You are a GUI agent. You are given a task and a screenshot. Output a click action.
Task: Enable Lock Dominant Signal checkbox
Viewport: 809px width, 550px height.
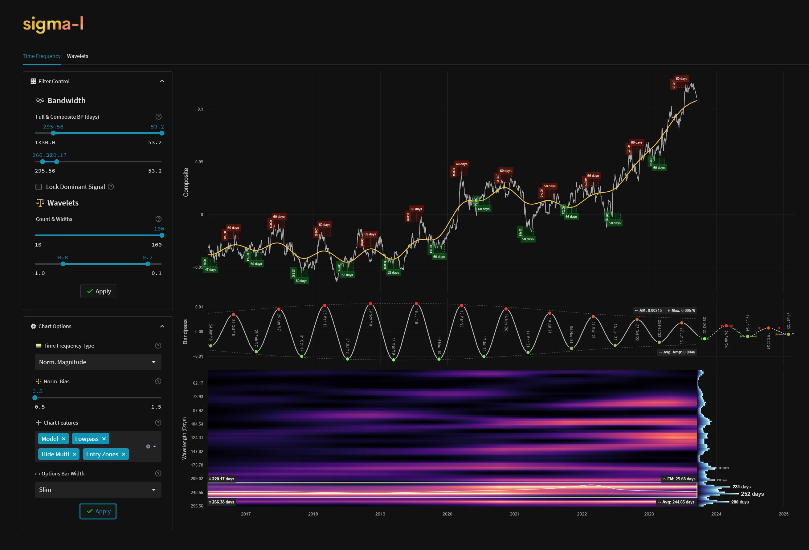pyautogui.click(x=39, y=187)
